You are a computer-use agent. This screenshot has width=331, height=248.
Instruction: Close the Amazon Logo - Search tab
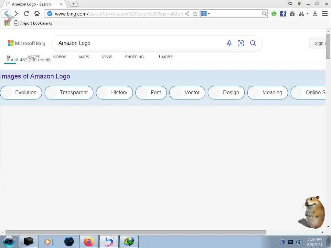coord(61,4)
